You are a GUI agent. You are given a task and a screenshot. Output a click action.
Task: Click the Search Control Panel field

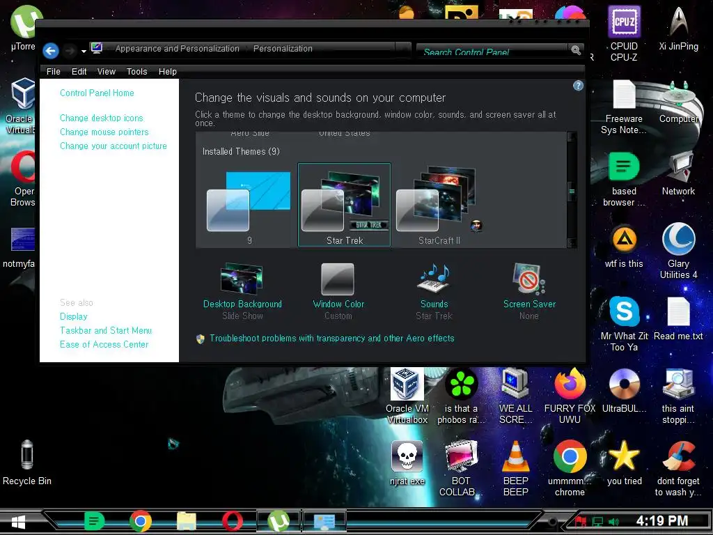494,52
